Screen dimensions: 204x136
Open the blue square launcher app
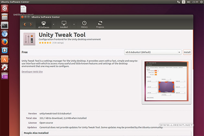click(5, 51)
